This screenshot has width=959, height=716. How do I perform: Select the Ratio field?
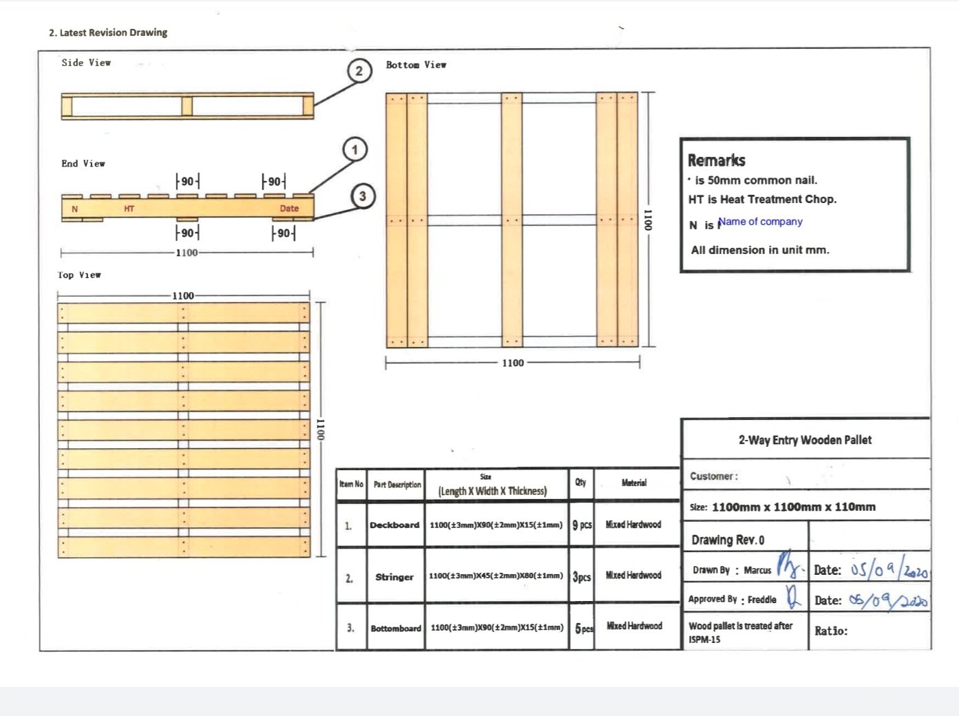click(x=870, y=631)
